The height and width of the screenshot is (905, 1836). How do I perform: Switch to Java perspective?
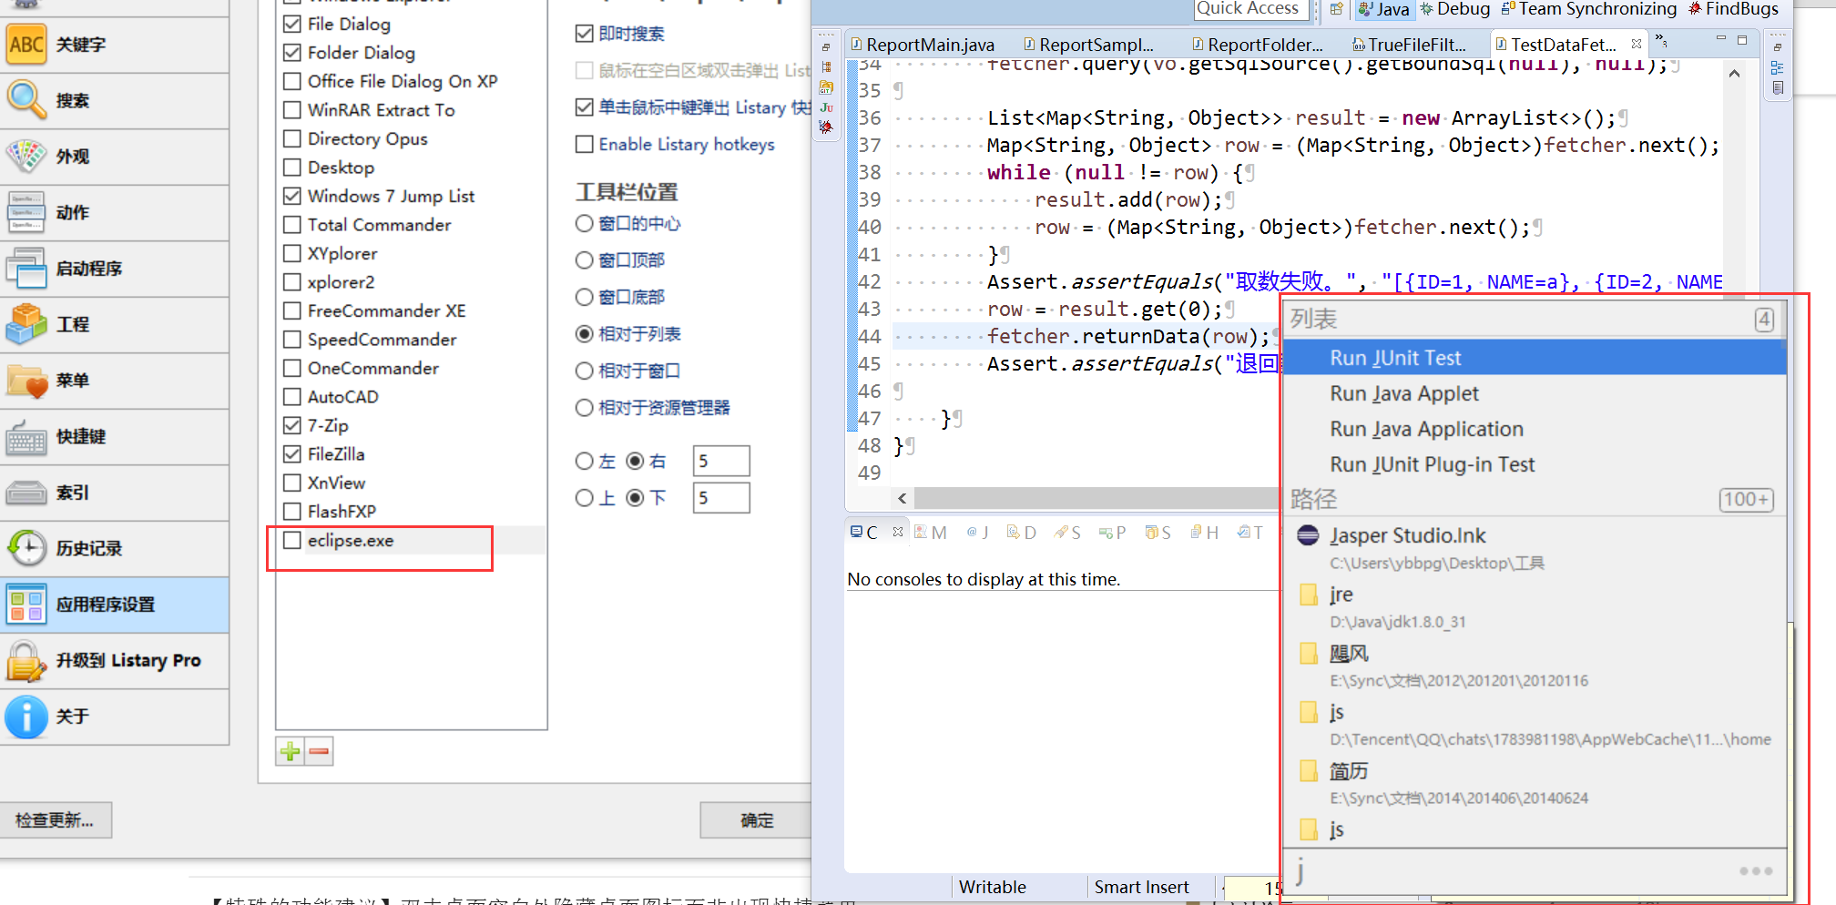(1383, 9)
